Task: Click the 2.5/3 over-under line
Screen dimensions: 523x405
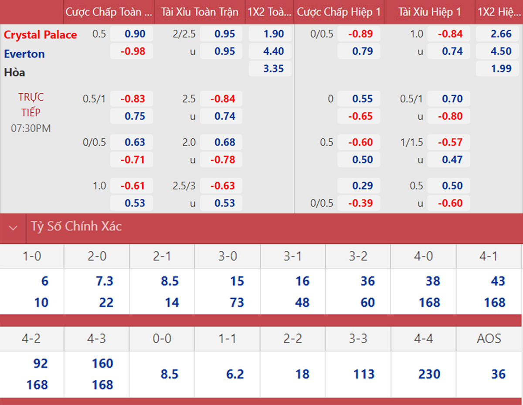Action: click(184, 186)
